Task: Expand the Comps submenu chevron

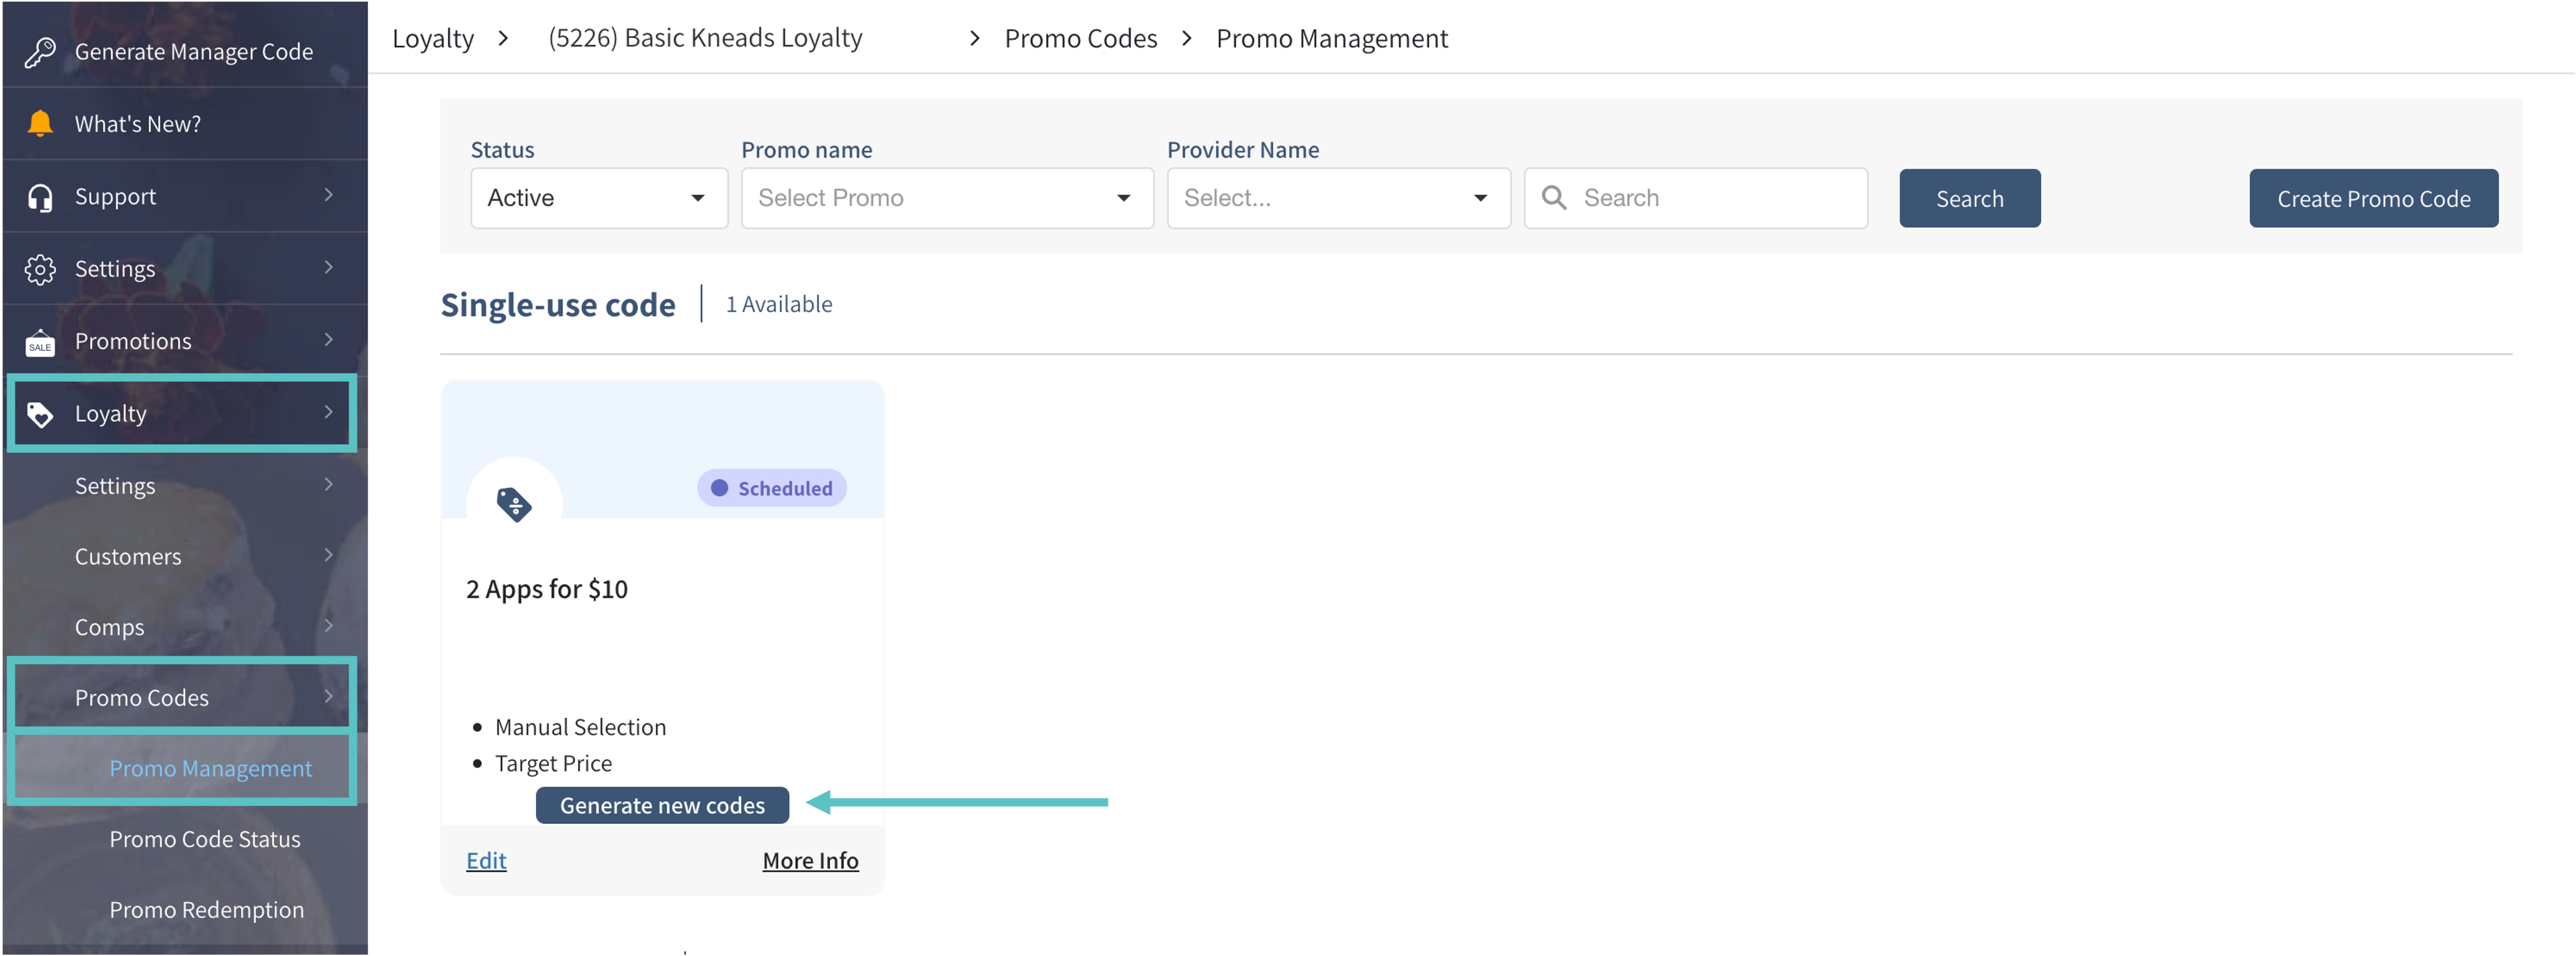Action: point(328,626)
